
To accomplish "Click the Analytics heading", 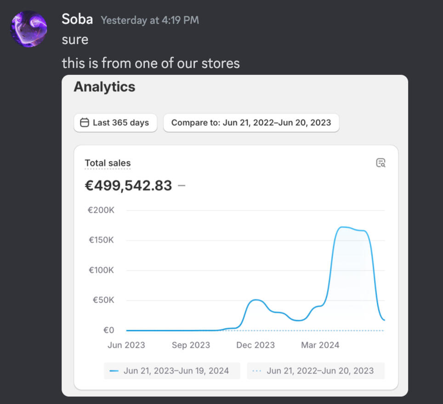I will pos(104,87).
